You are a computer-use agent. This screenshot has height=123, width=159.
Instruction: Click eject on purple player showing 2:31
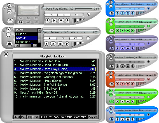tap(112, 48)
